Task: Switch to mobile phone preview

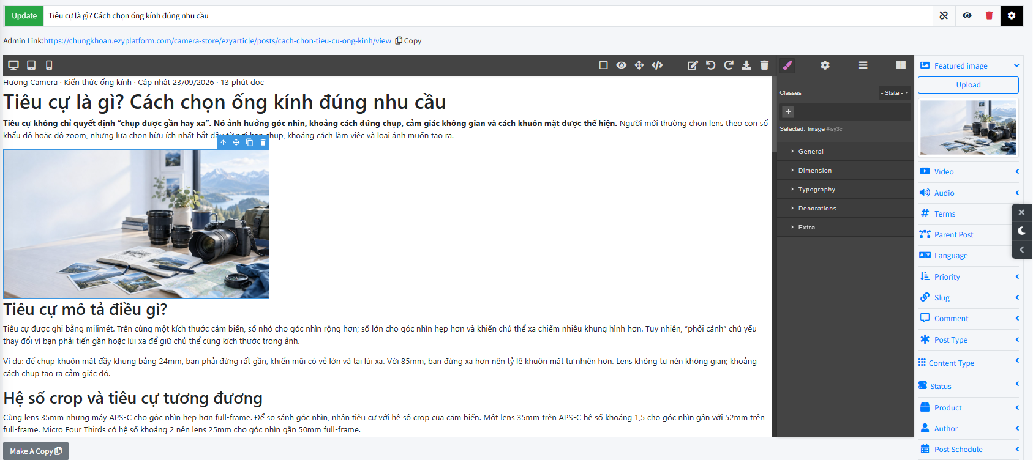Action: [x=49, y=65]
